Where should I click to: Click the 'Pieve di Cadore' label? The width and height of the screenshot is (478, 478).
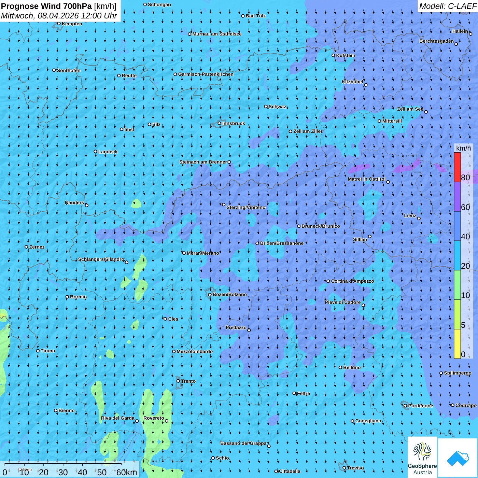tap(343, 302)
